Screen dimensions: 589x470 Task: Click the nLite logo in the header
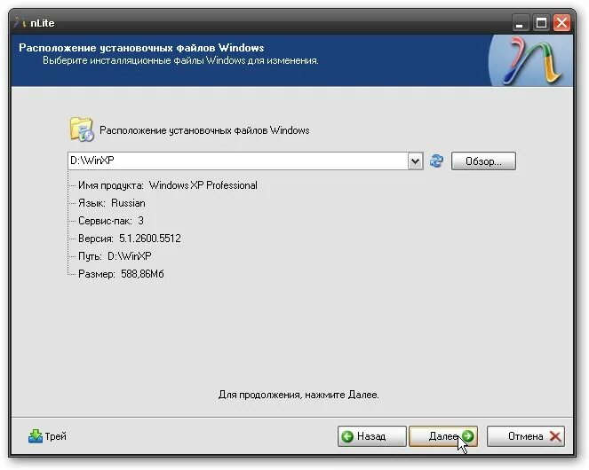tap(532, 60)
